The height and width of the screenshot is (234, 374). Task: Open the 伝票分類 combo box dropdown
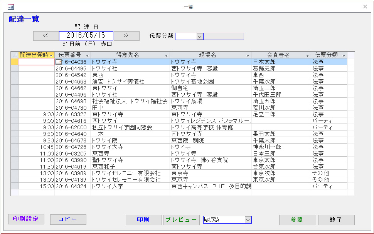200,36
